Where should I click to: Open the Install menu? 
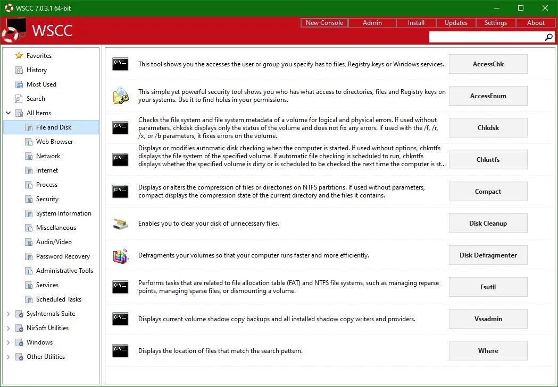click(x=416, y=23)
